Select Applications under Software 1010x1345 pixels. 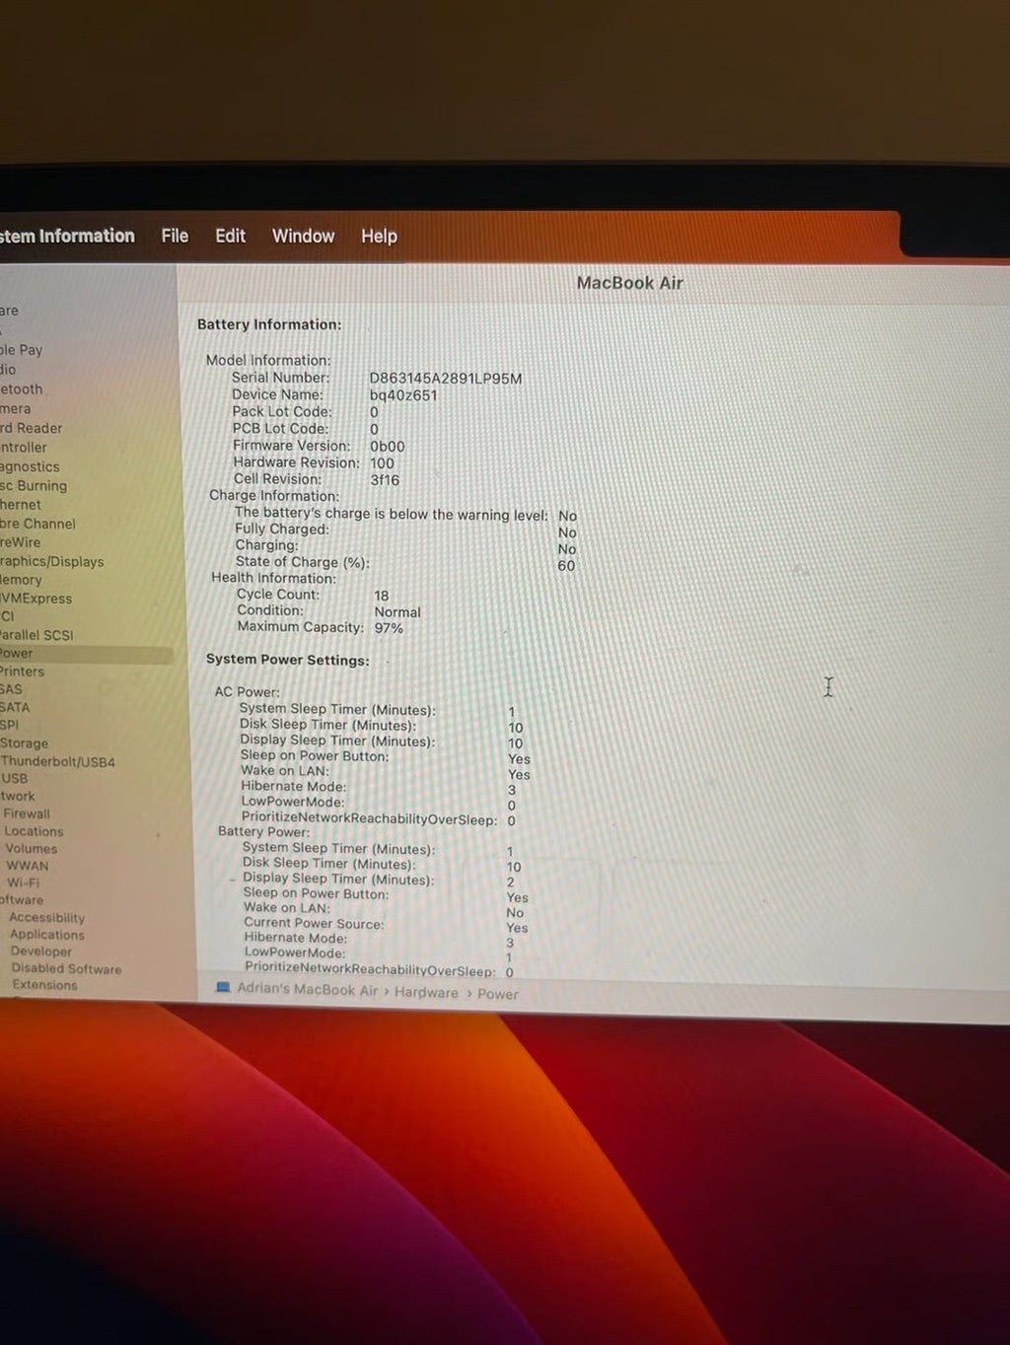coord(47,935)
